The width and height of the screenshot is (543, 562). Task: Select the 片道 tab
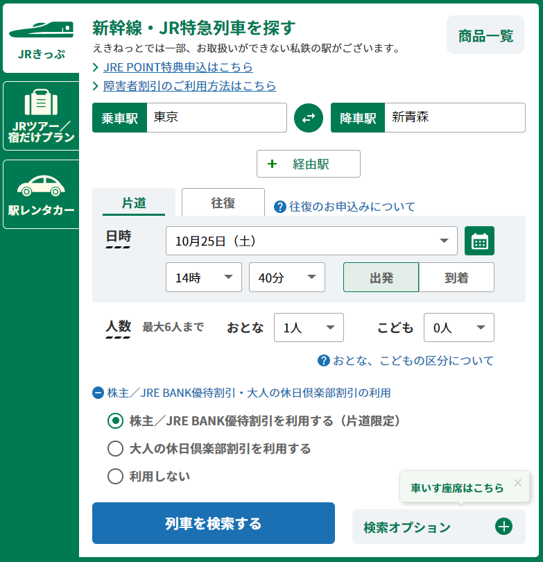tap(134, 203)
